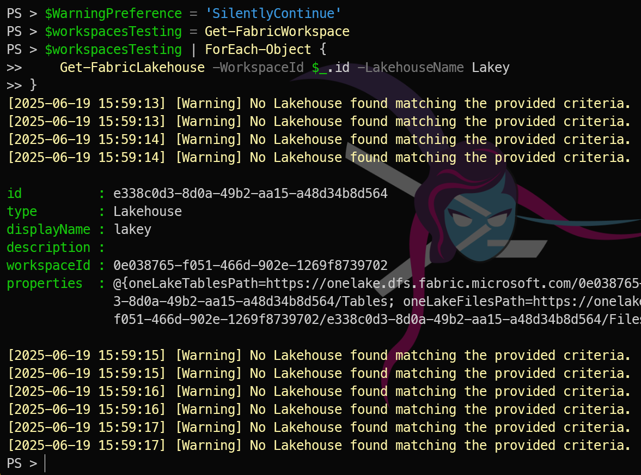Click the Get-FabricLakehouse command
641x475 pixels.
pyautogui.click(x=132, y=68)
